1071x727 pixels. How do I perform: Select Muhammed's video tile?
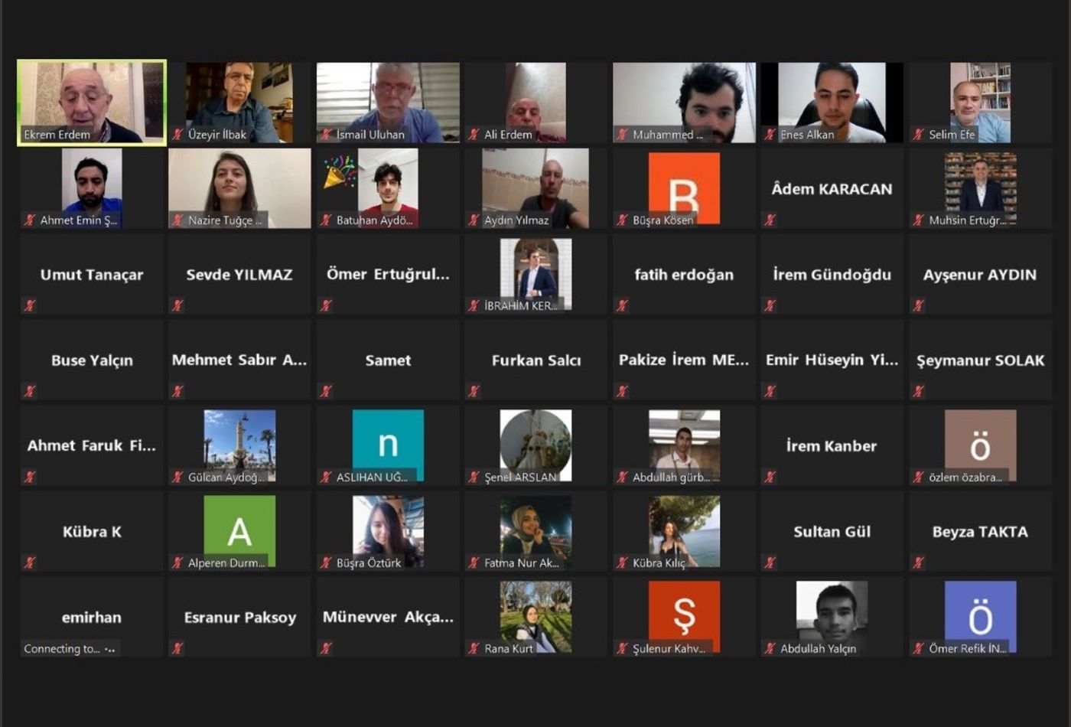(684, 103)
